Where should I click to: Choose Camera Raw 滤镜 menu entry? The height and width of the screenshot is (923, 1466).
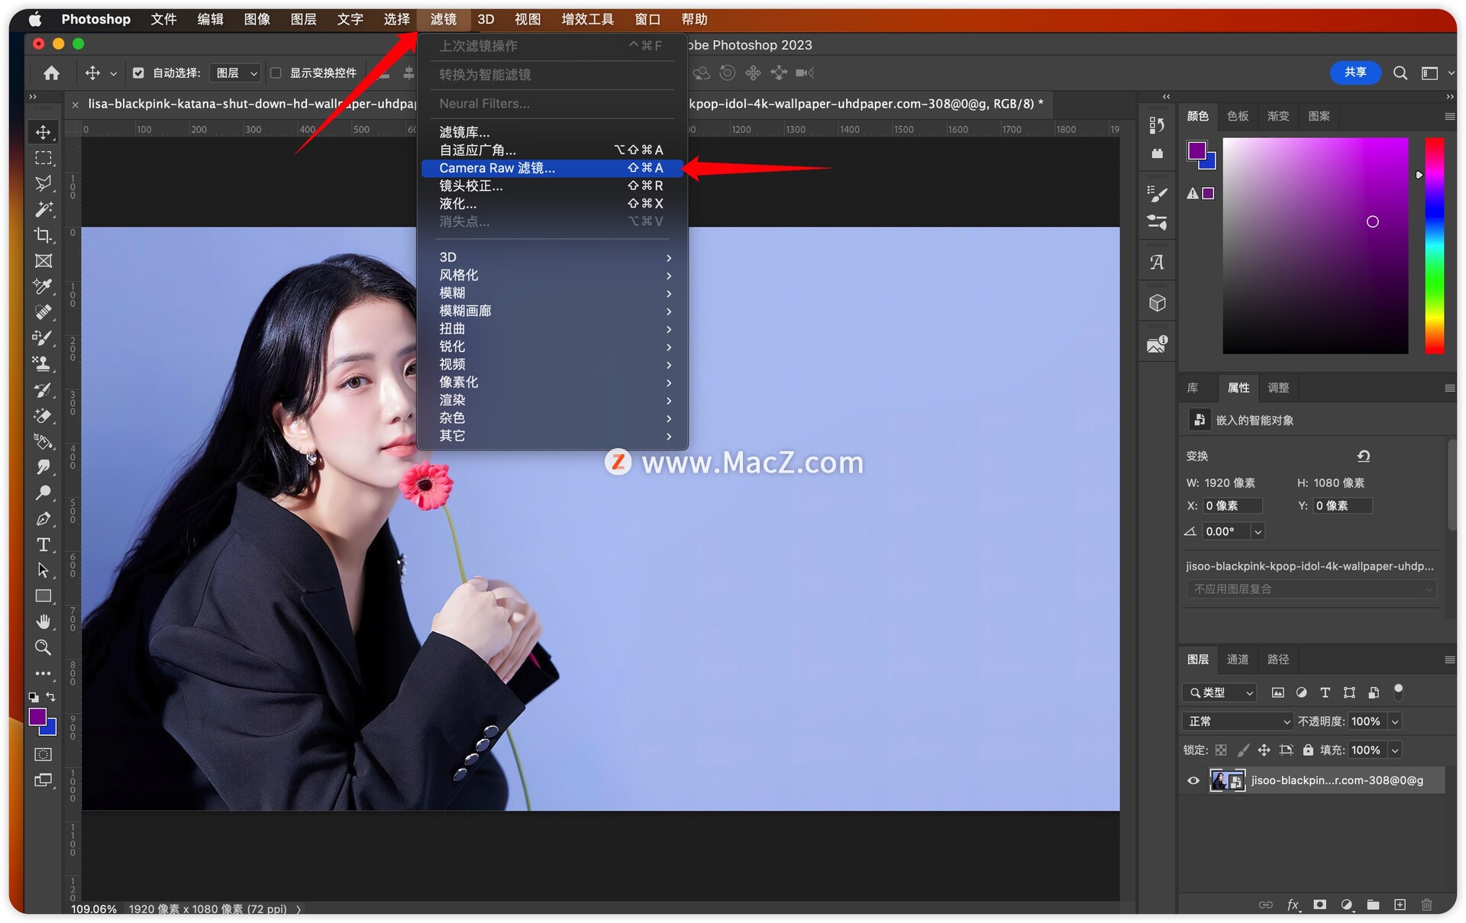(x=497, y=168)
